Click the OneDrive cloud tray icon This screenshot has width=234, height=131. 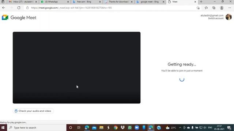[x=189, y=128]
